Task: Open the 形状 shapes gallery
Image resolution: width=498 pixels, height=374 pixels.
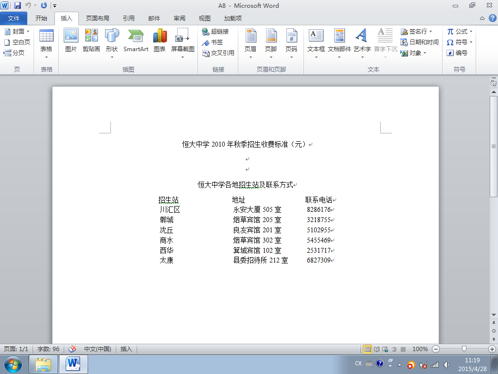Action: coord(112,44)
